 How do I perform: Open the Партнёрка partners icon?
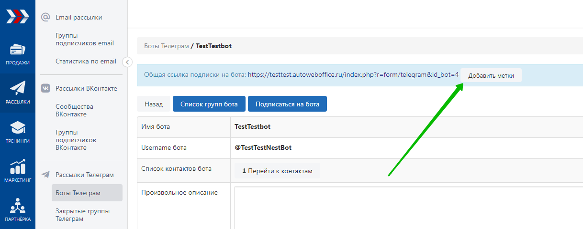17,206
